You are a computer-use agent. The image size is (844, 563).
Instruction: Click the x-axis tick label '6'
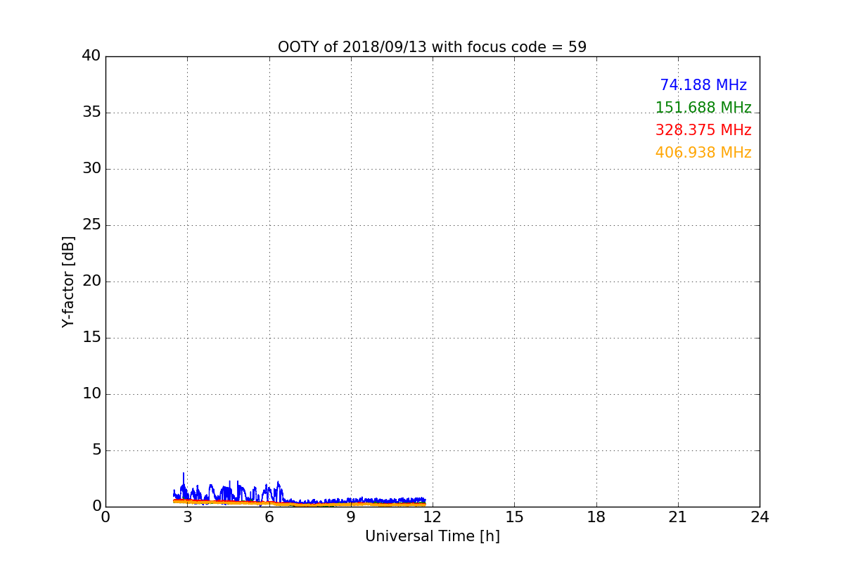[269, 517]
